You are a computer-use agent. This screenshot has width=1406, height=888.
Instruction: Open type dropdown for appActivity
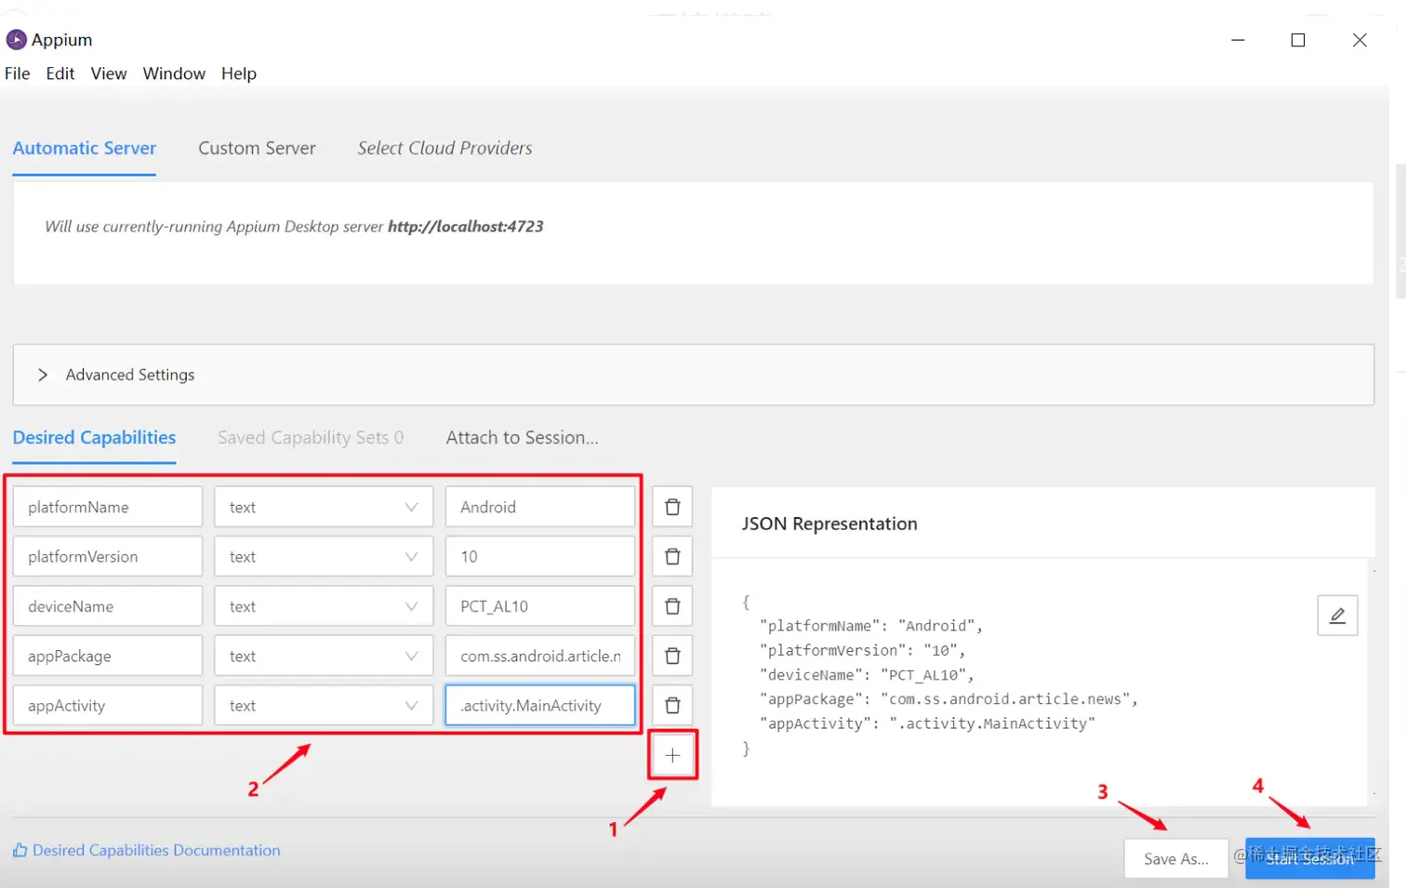tap(324, 706)
